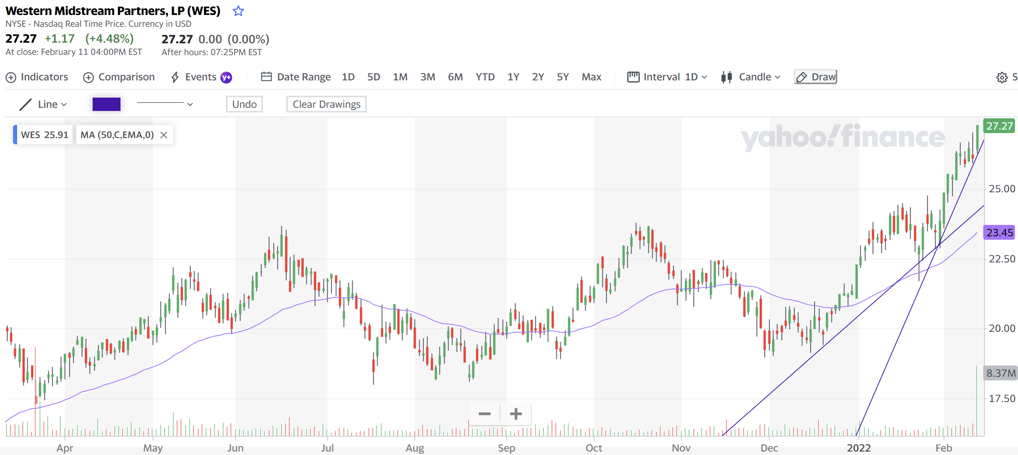Select the 5D date range

(373, 77)
